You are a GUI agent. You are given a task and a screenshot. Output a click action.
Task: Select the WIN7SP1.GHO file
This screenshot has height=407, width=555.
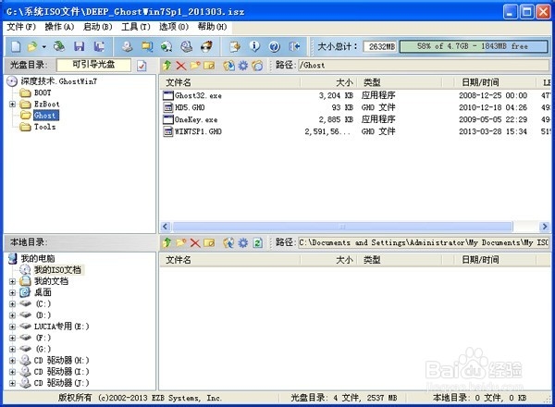pyautogui.click(x=198, y=131)
